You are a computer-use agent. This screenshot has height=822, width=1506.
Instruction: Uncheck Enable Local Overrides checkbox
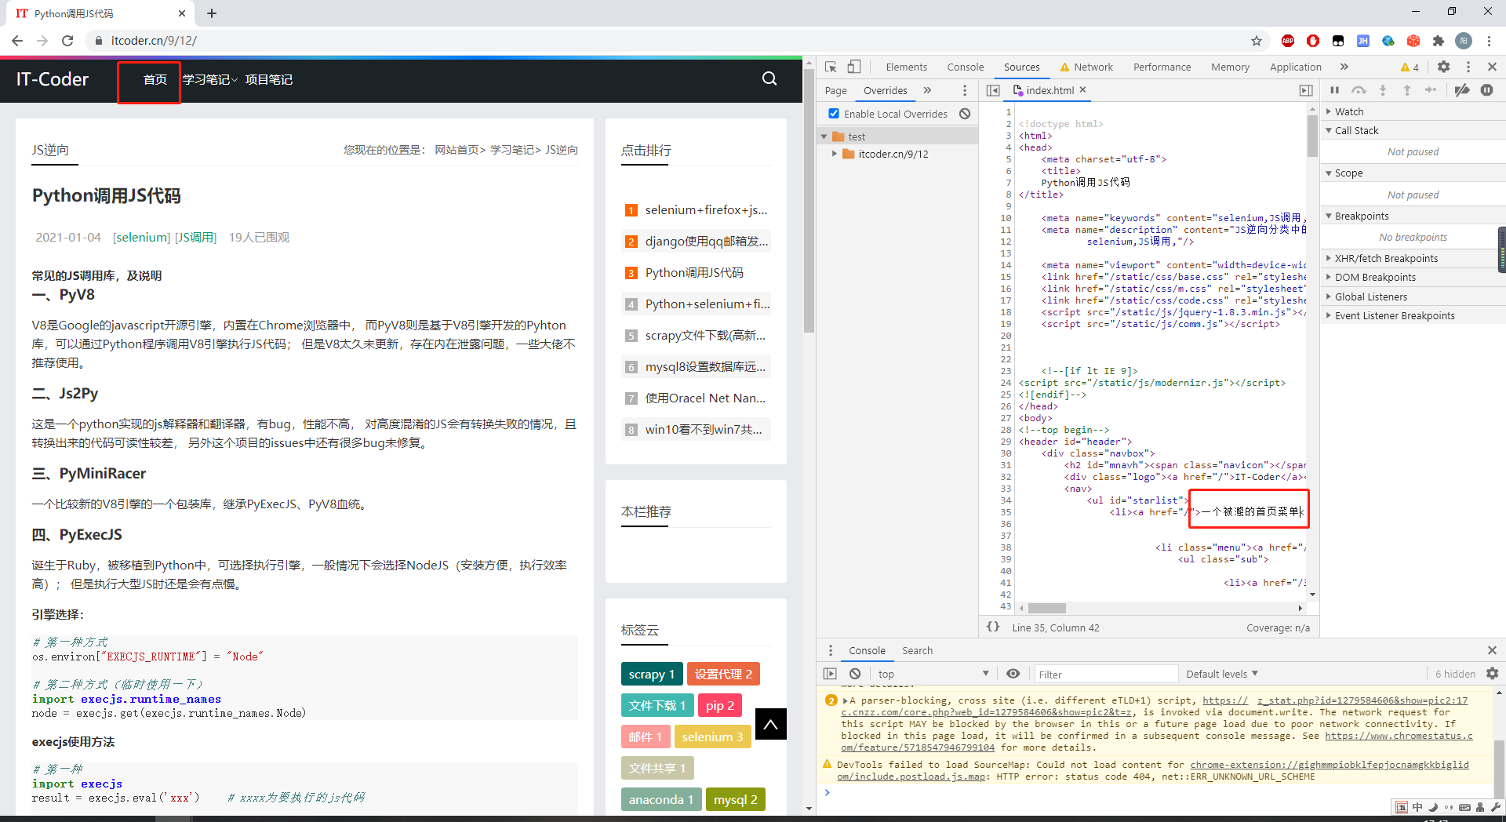tap(834, 114)
